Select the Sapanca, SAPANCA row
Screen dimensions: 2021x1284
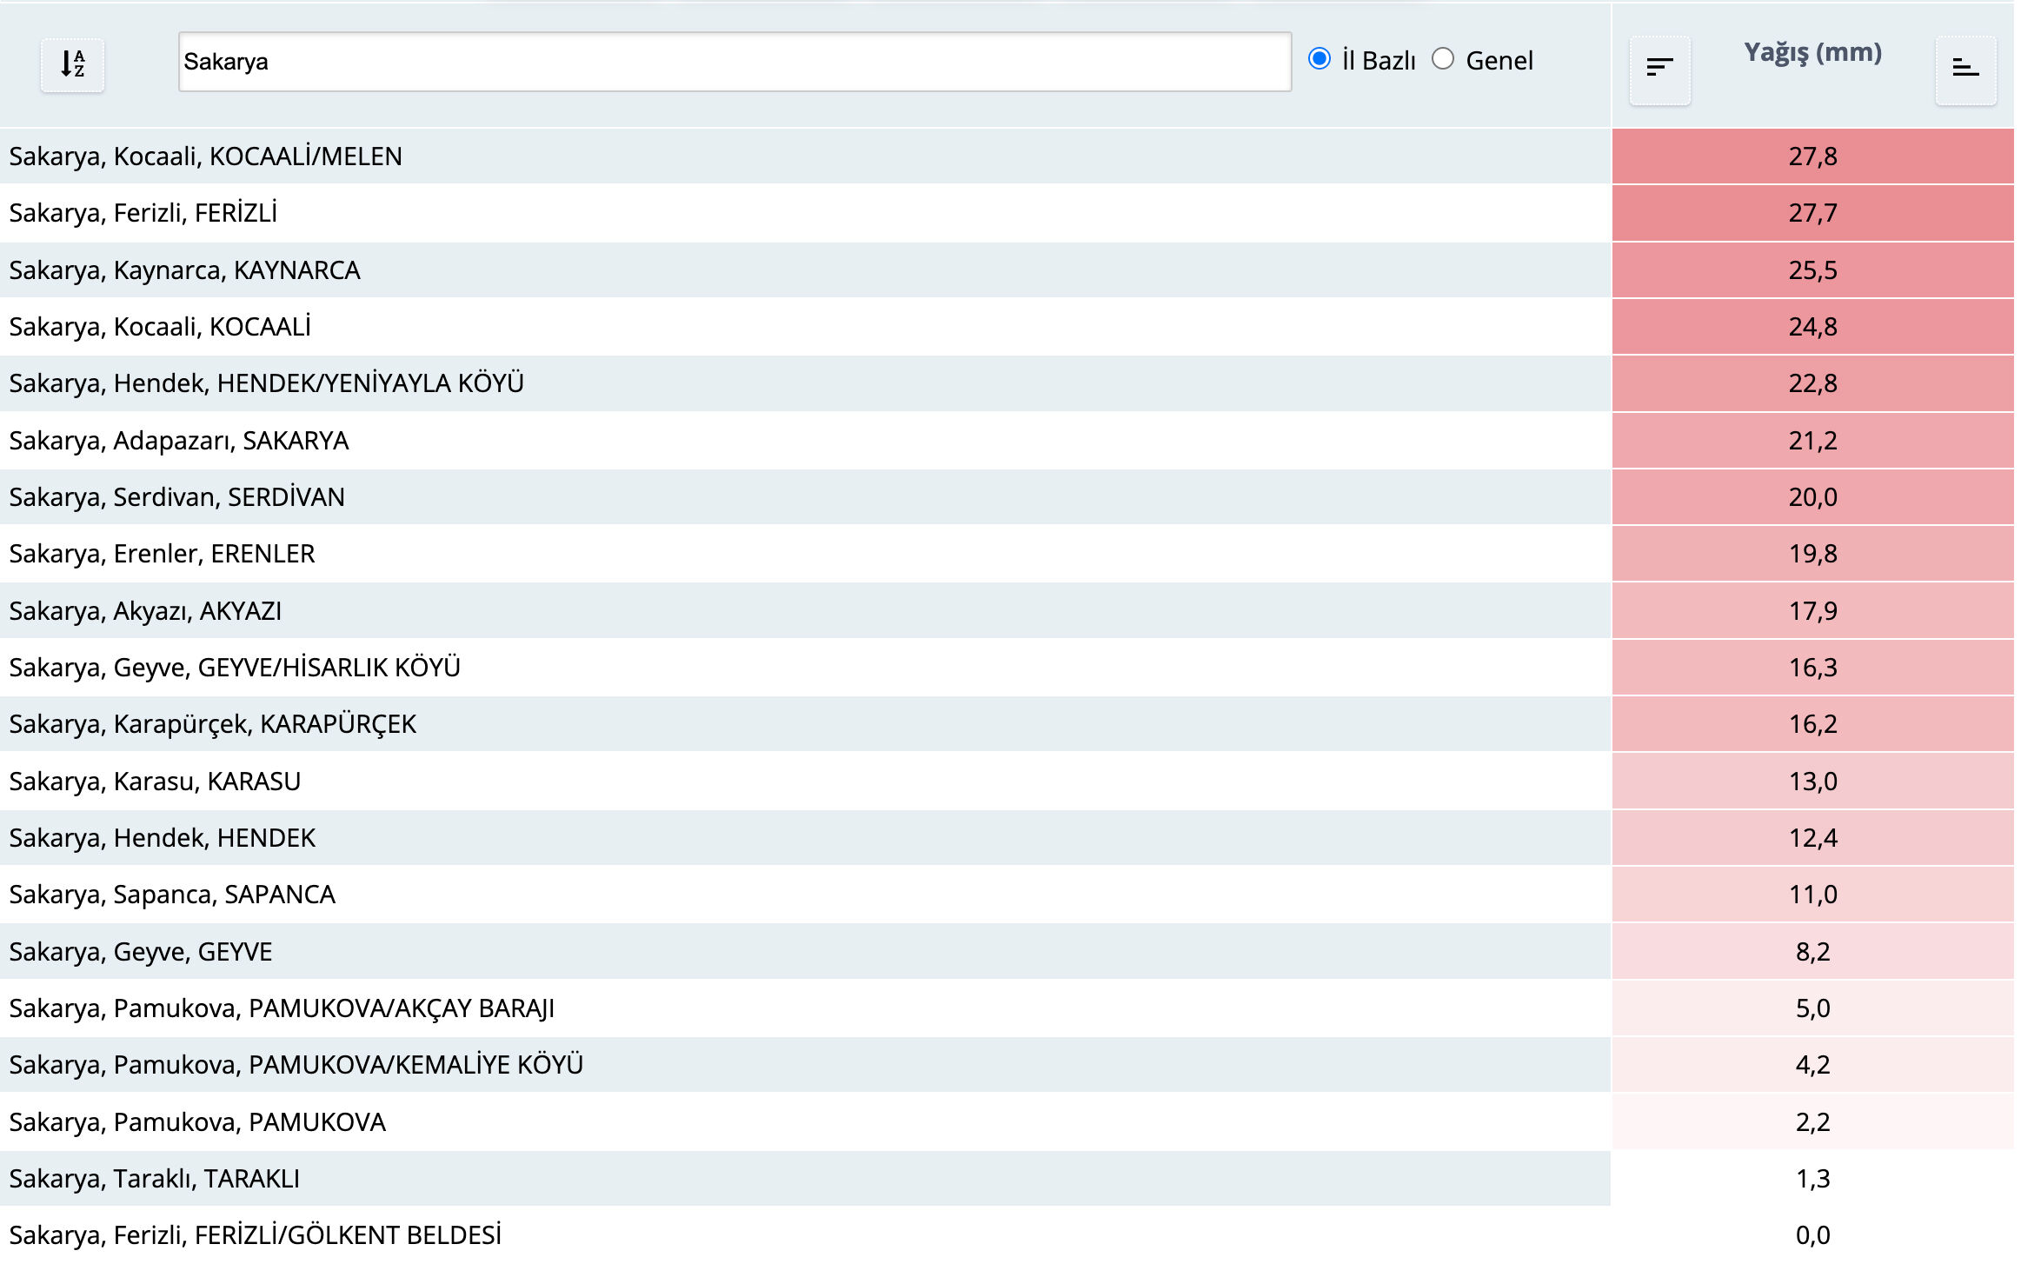172,895
